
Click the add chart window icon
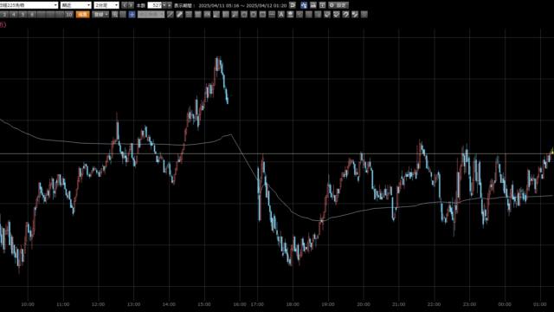pos(322,5)
